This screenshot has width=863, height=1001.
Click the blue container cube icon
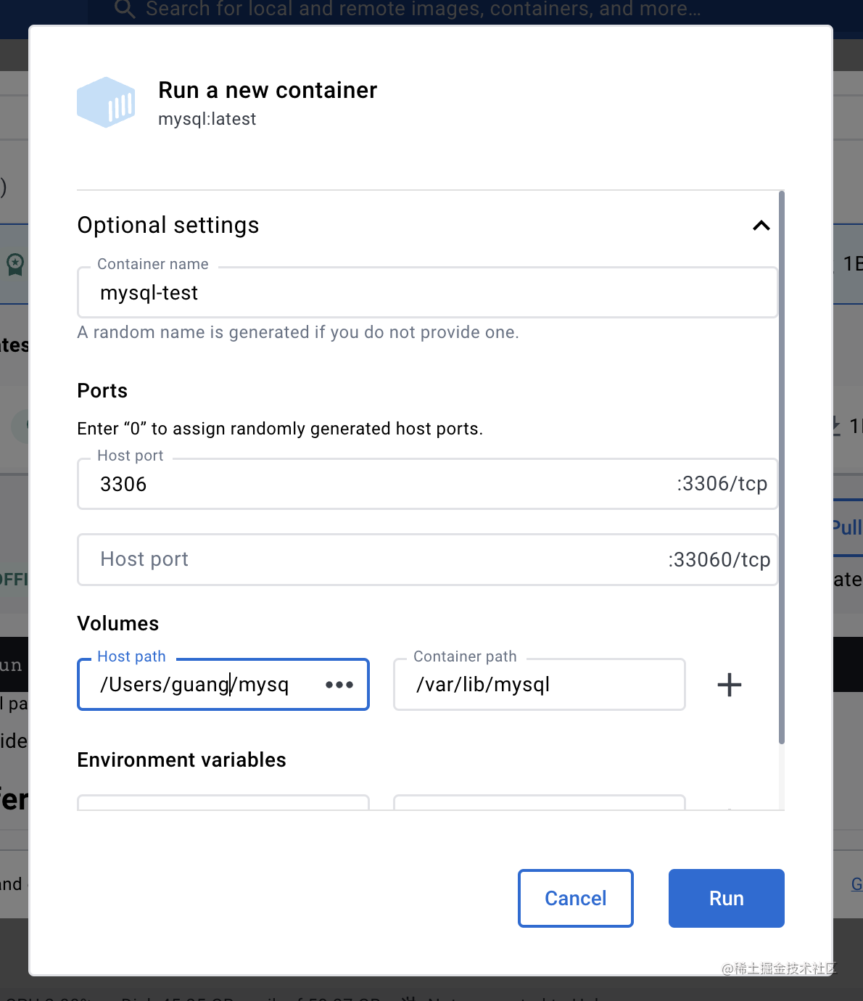tap(106, 102)
